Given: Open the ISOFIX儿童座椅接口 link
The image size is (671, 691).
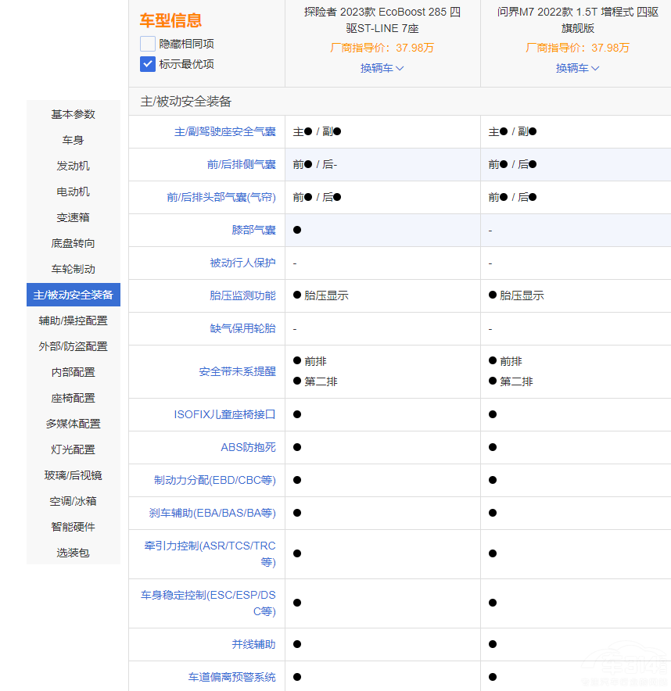Looking at the screenshot, I should [225, 414].
